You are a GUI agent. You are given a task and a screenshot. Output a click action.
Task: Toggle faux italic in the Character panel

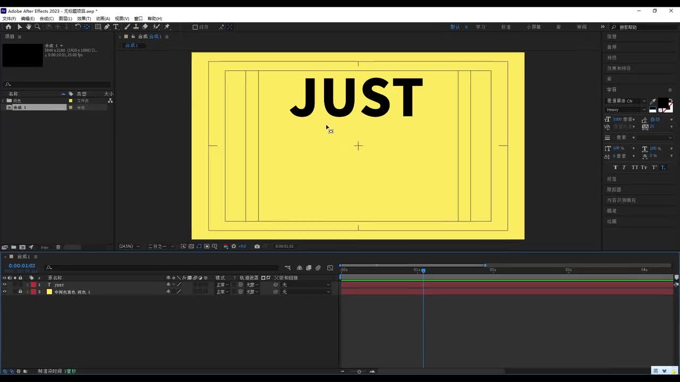tap(624, 168)
